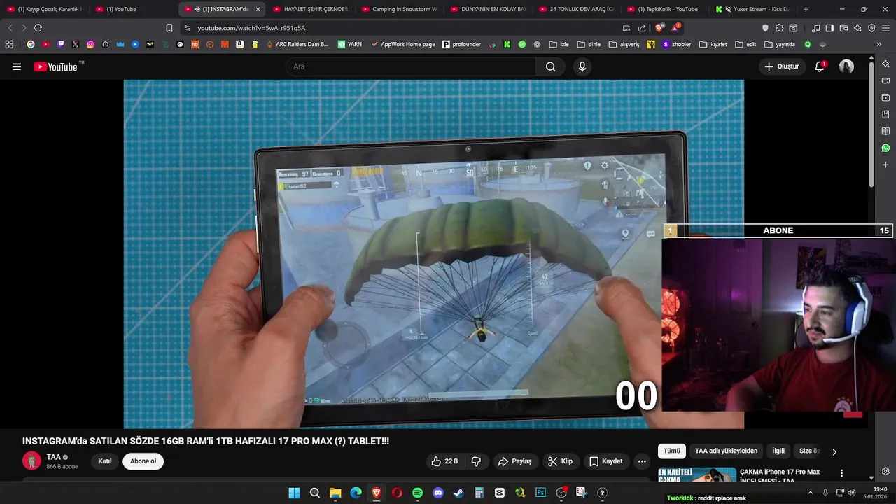Open Instagram bookmark icon
Screen dimensions: 896x504
[90, 44]
